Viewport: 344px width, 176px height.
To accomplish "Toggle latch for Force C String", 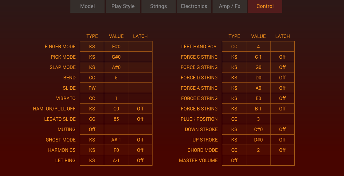I will (x=282, y=57).
